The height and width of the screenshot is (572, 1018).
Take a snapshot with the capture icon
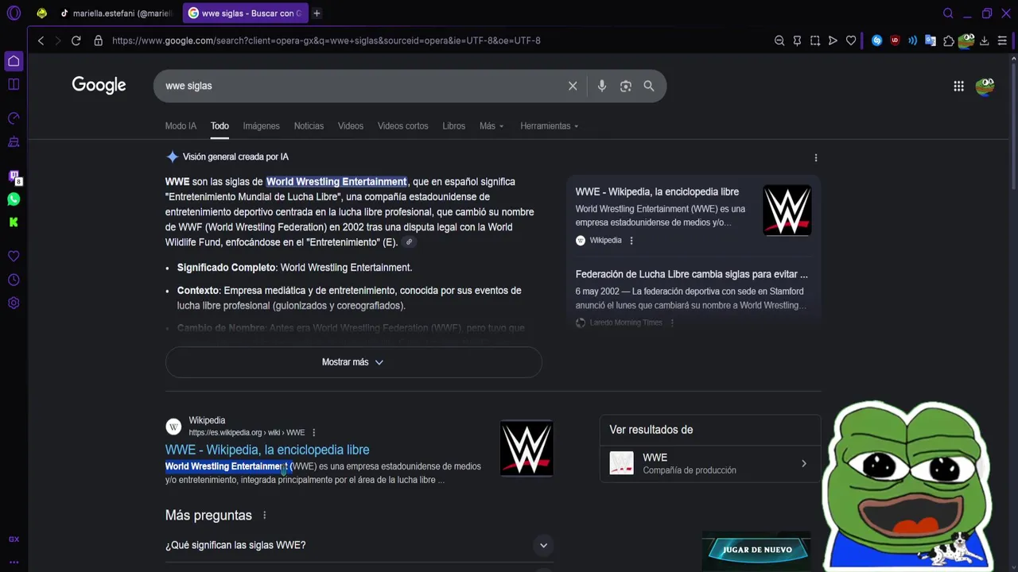[x=815, y=41]
